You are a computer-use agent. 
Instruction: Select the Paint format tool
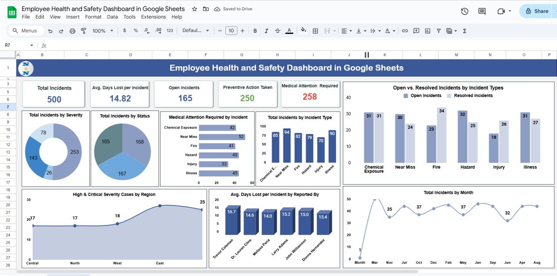[x=84, y=31]
